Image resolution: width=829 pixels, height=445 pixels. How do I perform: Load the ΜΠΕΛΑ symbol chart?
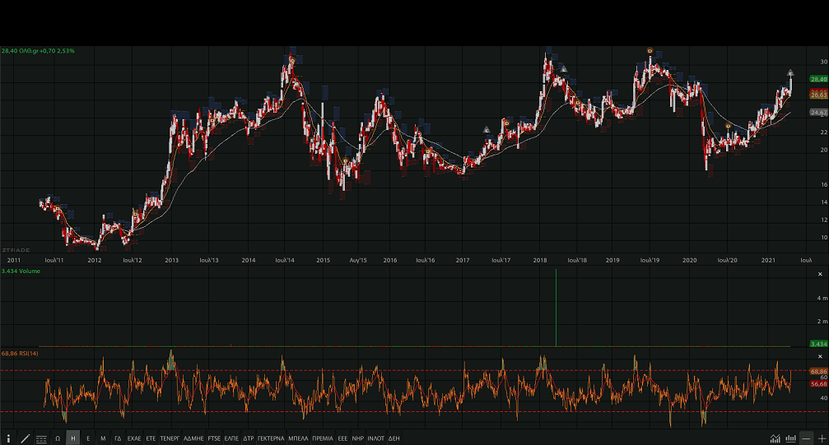(299, 438)
